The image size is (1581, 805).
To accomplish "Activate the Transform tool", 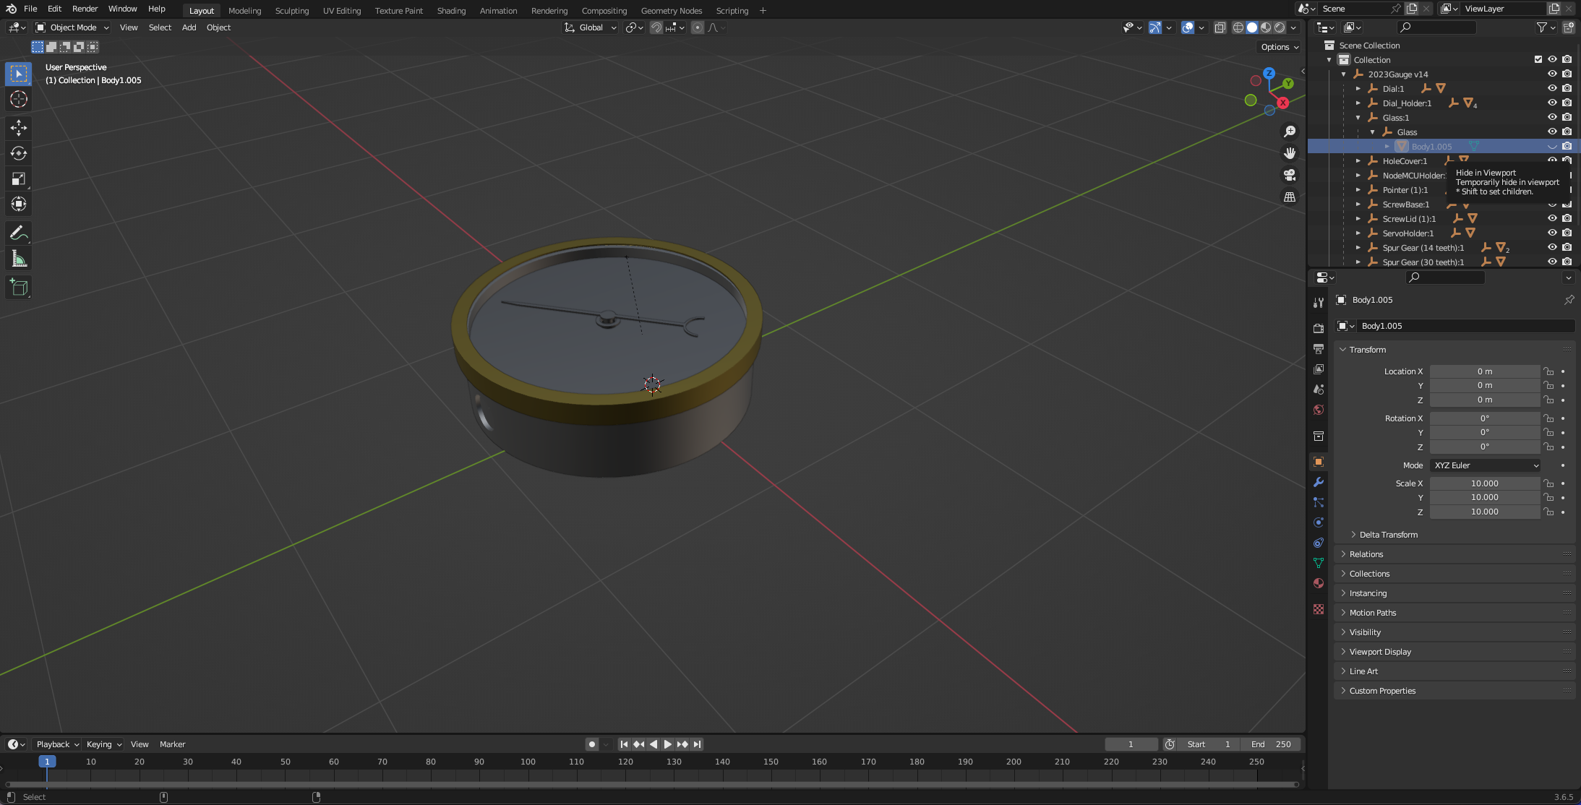I will pyautogui.click(x=19, y=204).
